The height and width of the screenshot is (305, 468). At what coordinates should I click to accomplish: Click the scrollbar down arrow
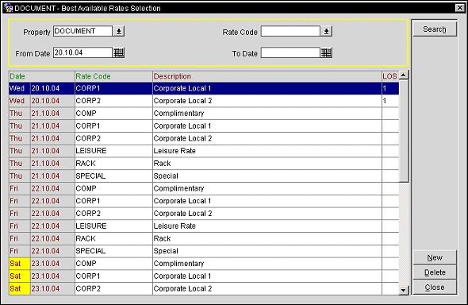click(404, 290)
